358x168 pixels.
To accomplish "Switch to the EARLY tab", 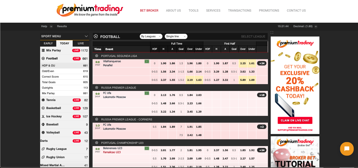I will click(48, 43).
